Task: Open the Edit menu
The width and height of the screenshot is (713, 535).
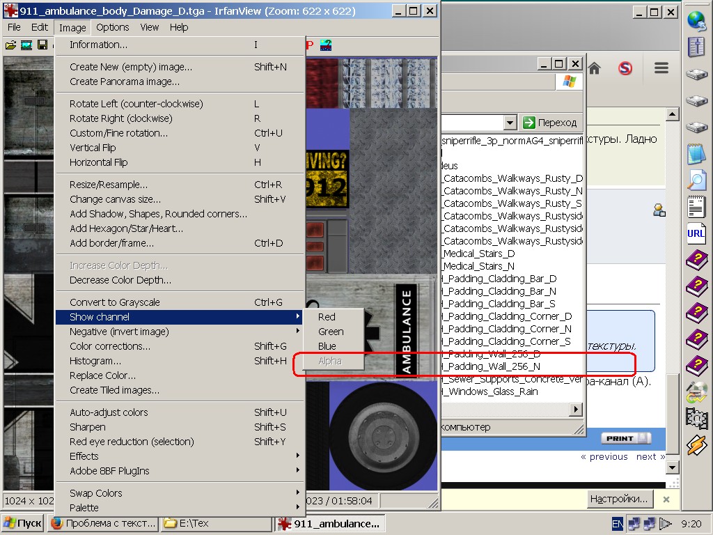Action: tap(40, 27)
